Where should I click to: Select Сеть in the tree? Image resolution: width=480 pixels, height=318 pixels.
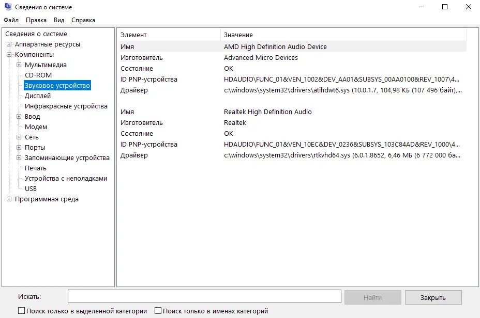(32, 137)
